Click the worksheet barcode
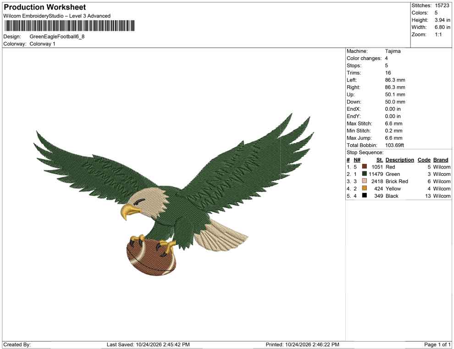The width and height of the screenshot is (454, 349). click(x=70, y=26)
